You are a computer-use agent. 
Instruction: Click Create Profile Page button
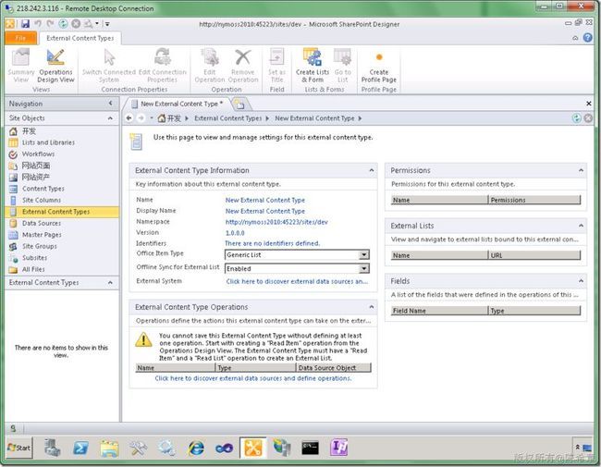pyautogui.click(x=379, y=66)
